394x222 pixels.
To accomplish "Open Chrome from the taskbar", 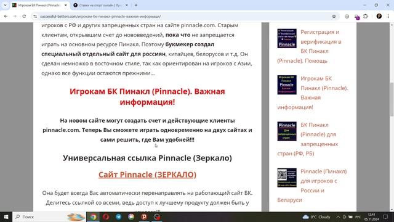I will coord(93,216).
